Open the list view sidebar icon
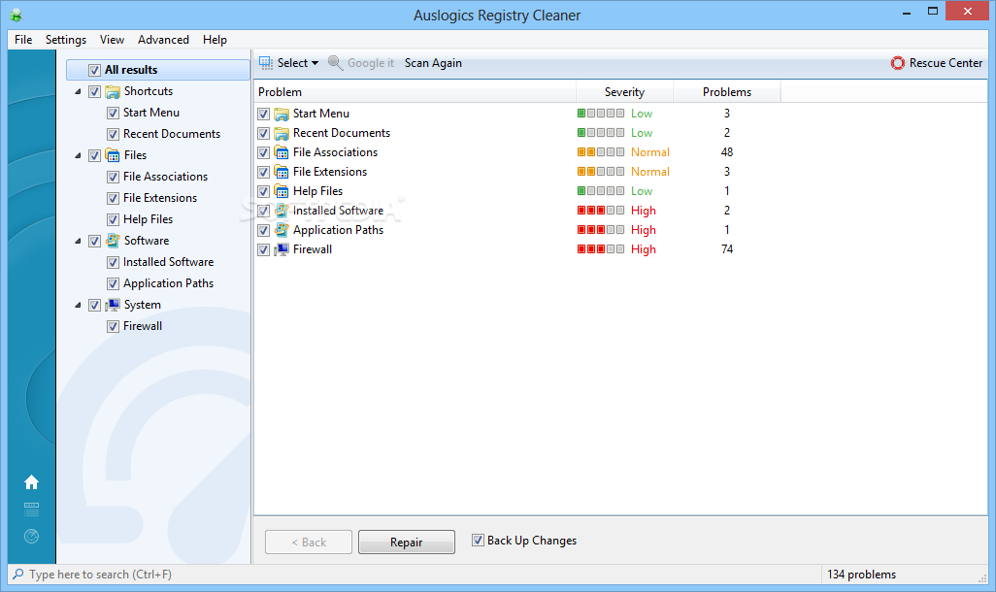The height and width of the screenshot is (592, 996). pyautogui.click(x=31, y=509)
